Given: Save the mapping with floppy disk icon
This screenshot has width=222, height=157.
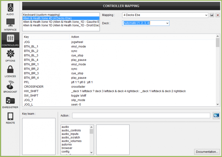Looking at the screenshot, I should (212, 15).
